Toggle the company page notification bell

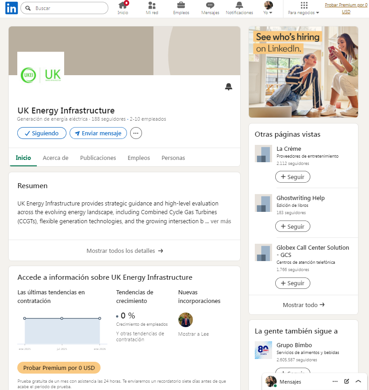(228, 87)
